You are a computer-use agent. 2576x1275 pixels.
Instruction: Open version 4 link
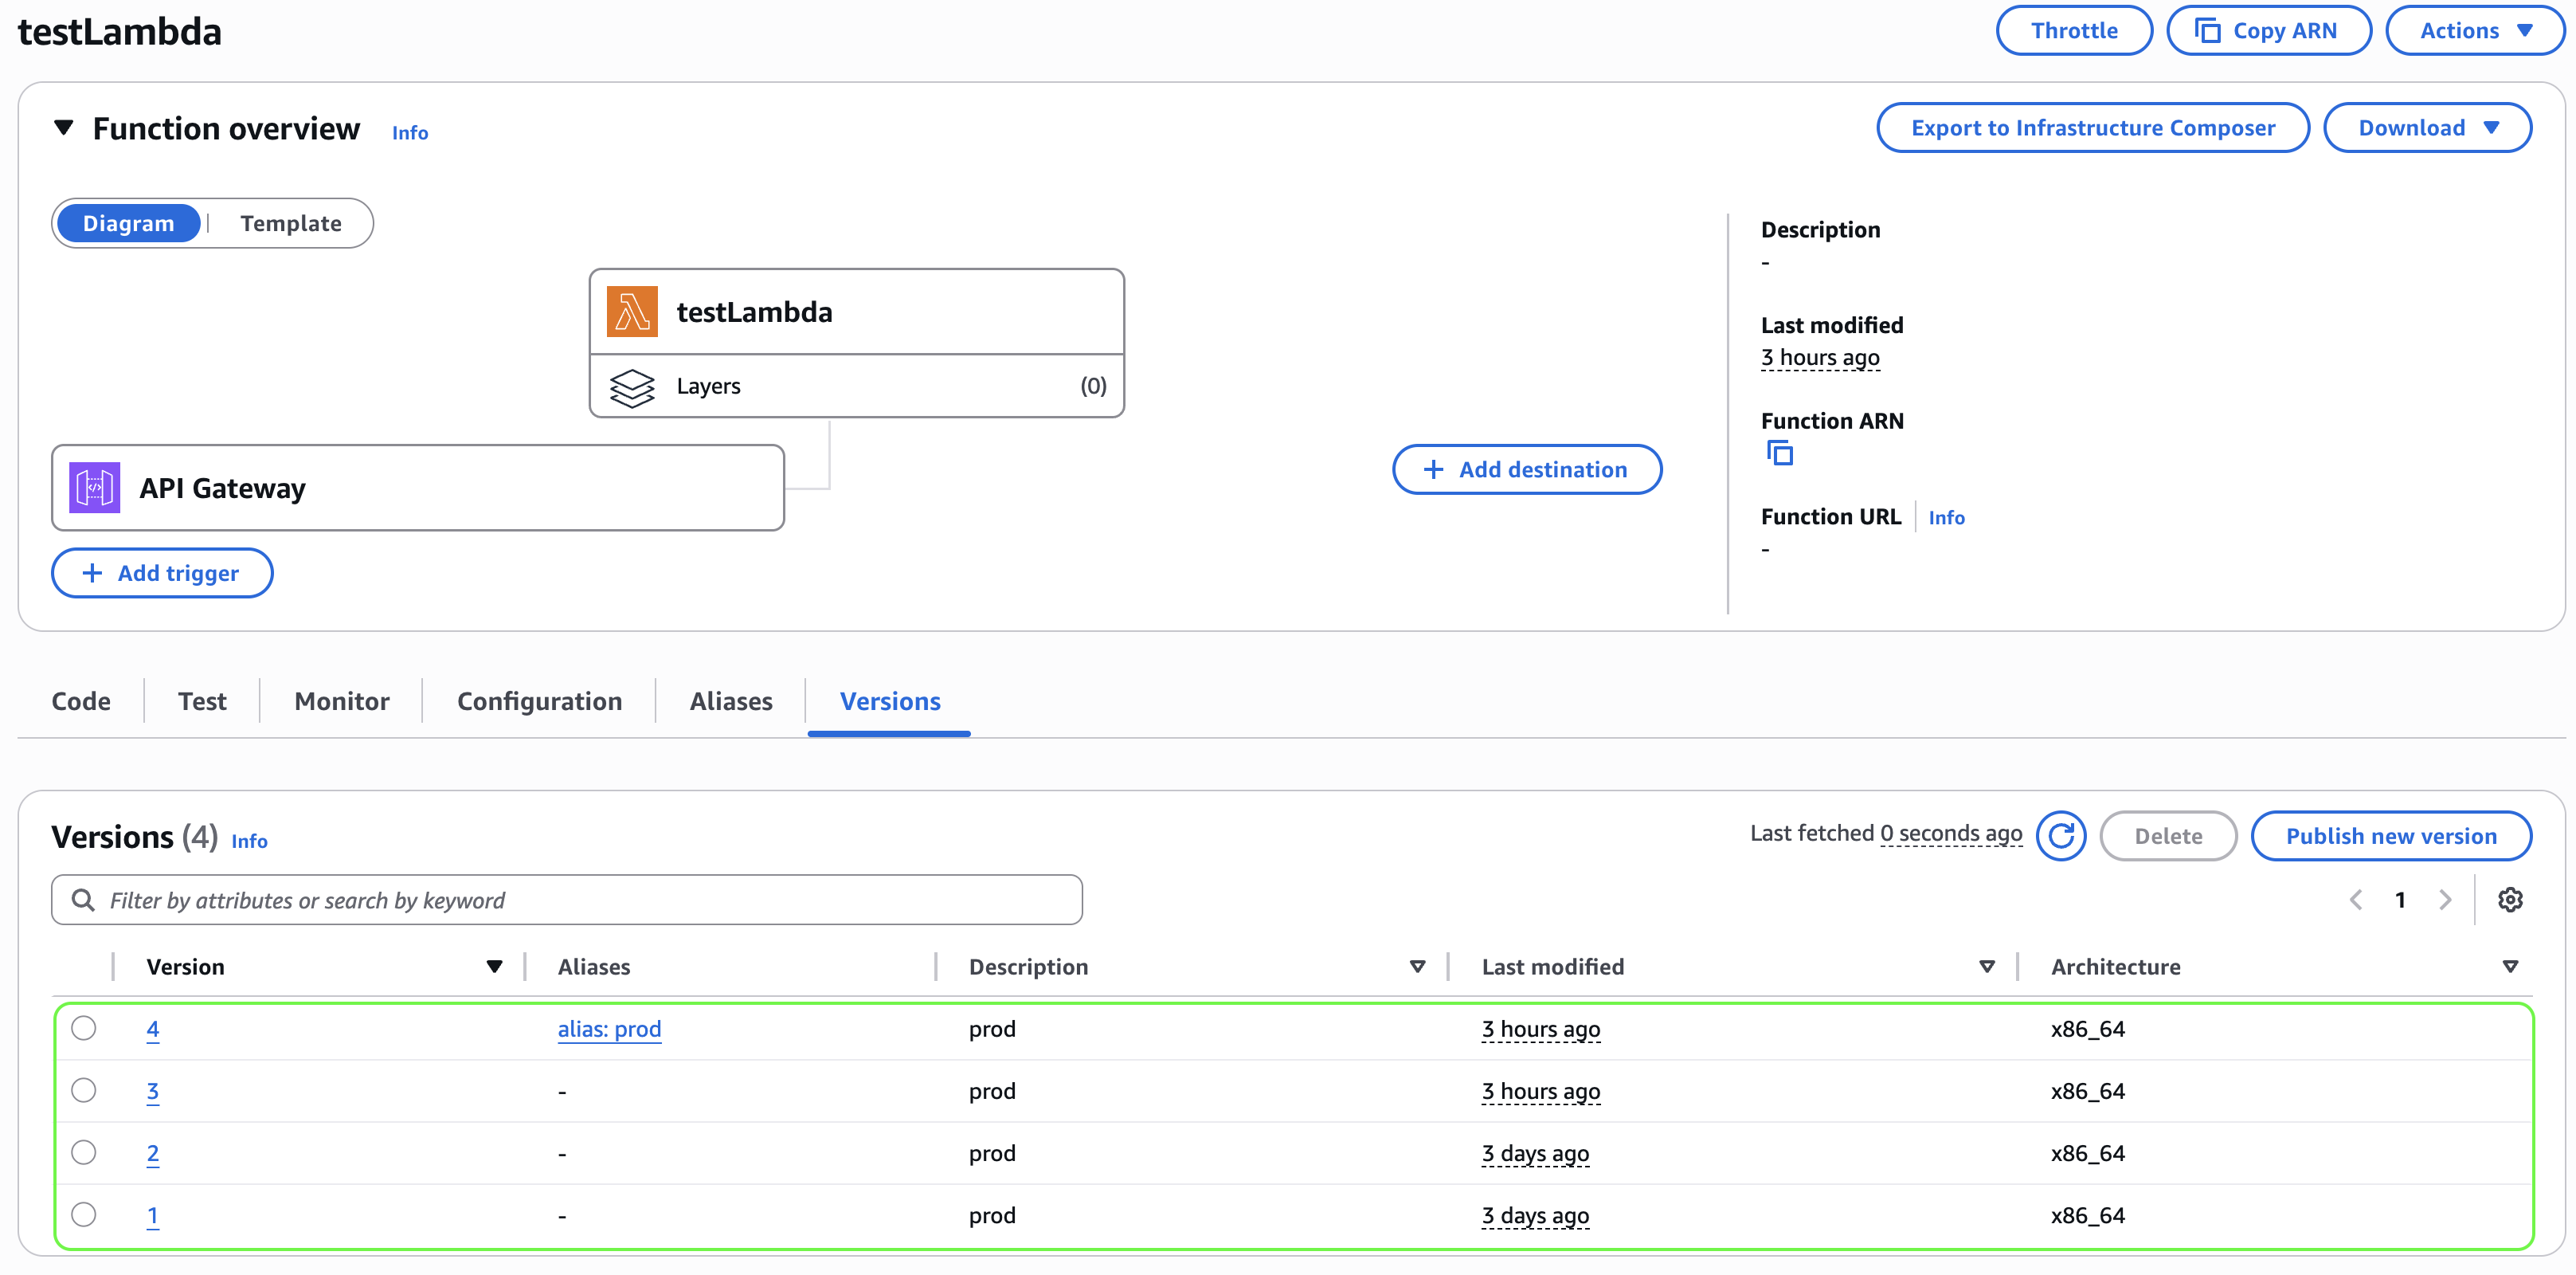tap(153, 1029)
